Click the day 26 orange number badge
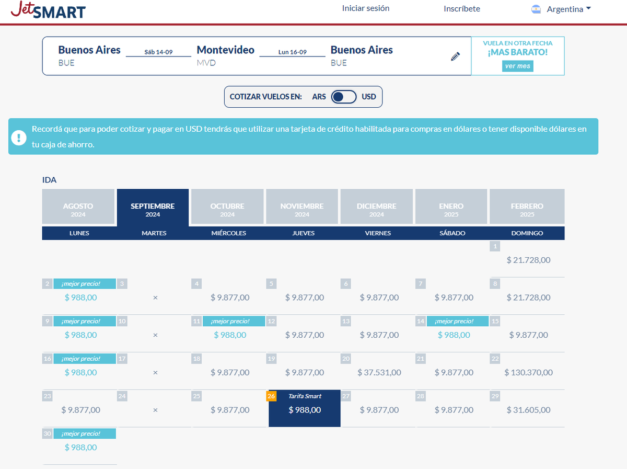The height and width of the screenshot is (469, 627). [271, 396]
